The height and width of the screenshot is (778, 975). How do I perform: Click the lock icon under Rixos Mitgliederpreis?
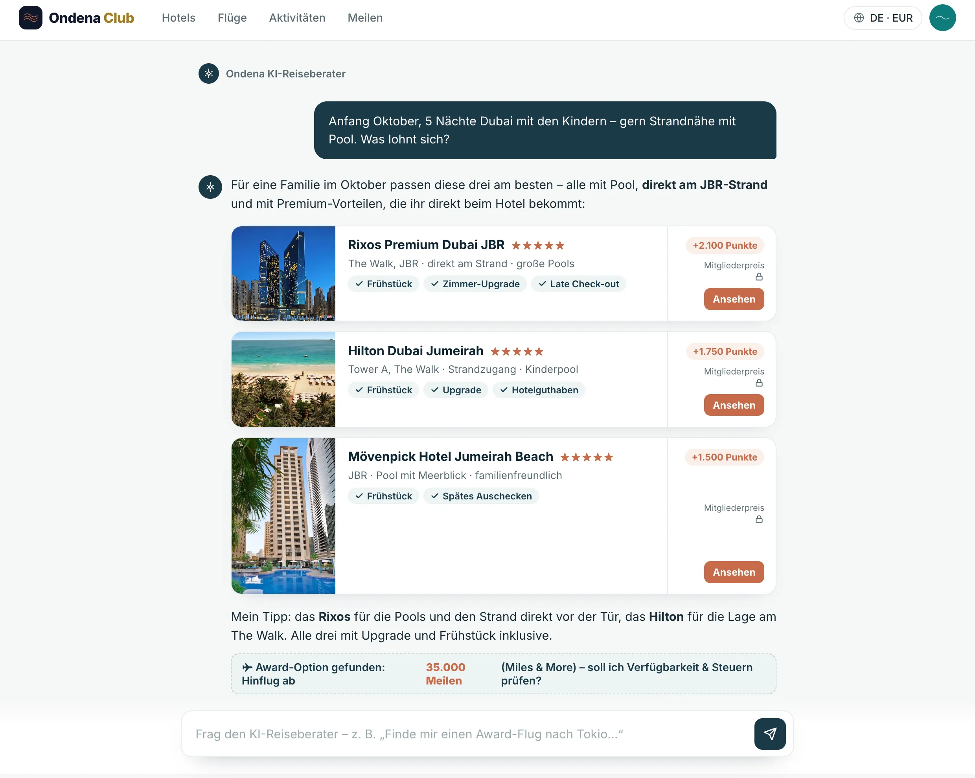[x=759, y=277]
